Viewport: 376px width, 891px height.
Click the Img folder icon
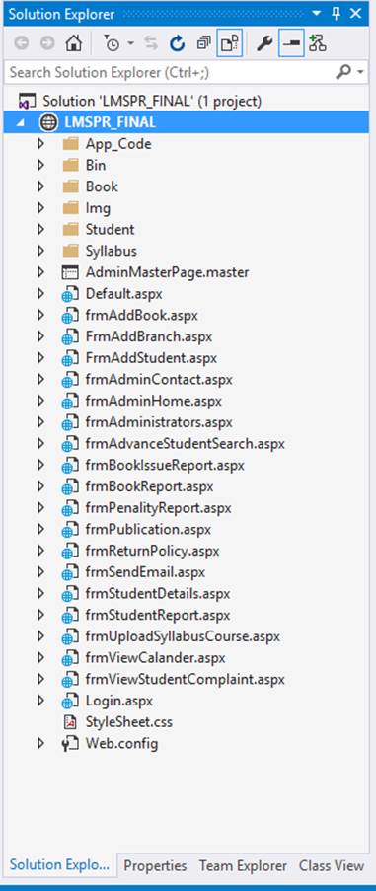(70, 208)
